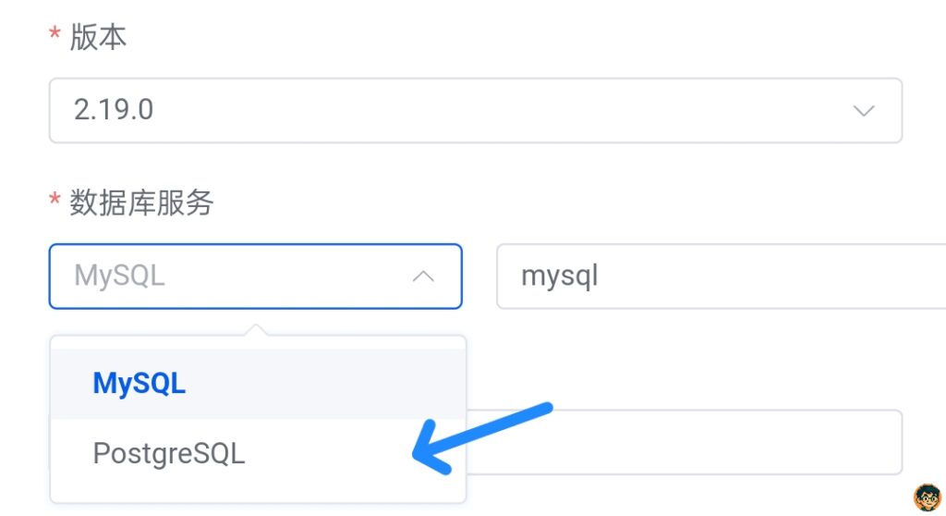This screenshot has width=946, height=516.
Task: Click the 数据库服务 field label
Action: click(x=141, y=202)
